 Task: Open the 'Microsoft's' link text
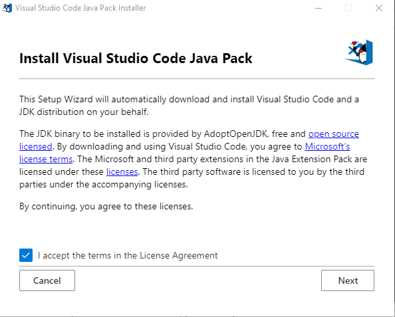pyautogui.click(x=327, y=147)
